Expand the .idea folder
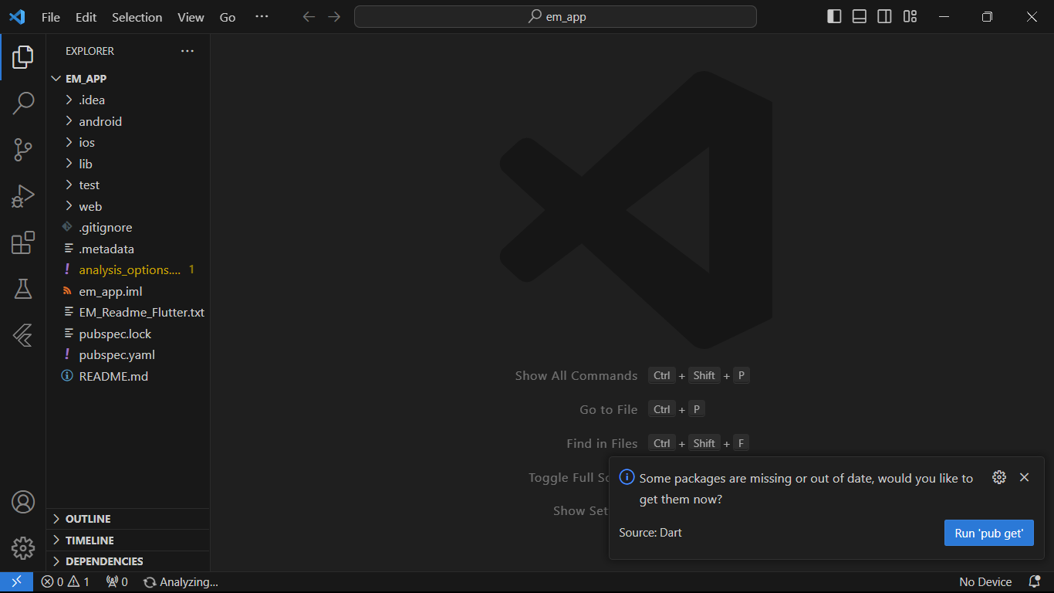 click(128, 100)
